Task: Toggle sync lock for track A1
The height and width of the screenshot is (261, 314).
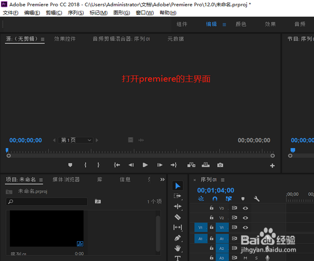Action: tap(234, 238)
